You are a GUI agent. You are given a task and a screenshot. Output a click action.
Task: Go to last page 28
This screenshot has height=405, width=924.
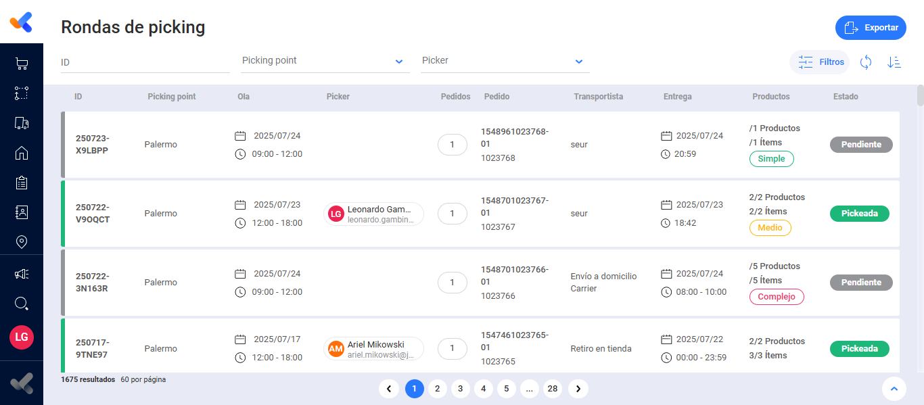point(553,389)
